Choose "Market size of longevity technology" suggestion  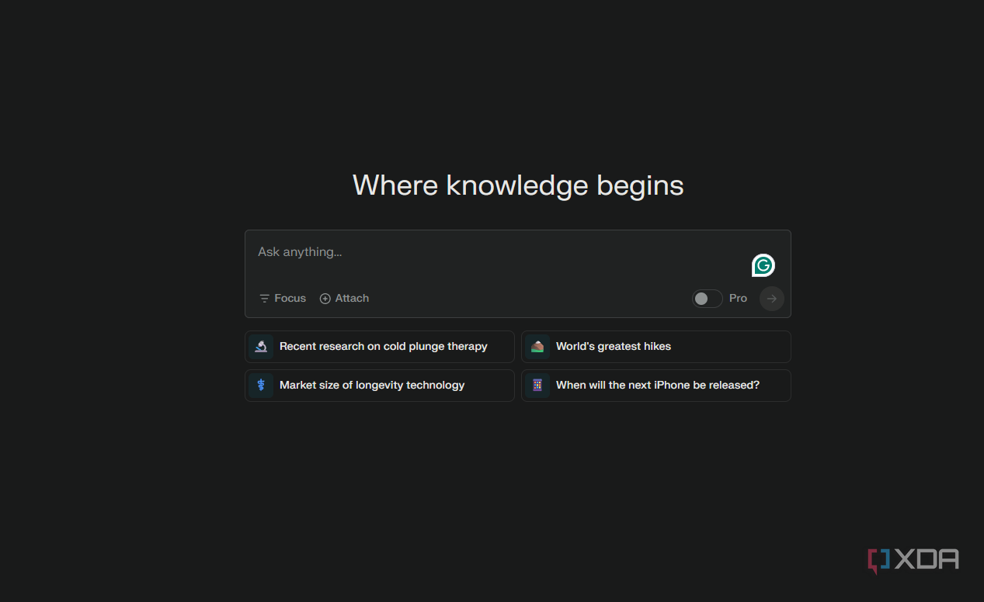coord(380,386)
